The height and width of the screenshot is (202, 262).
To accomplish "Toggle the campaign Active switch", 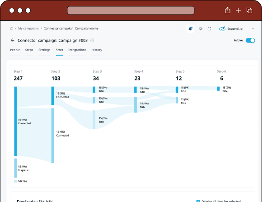I will [250, 40].
